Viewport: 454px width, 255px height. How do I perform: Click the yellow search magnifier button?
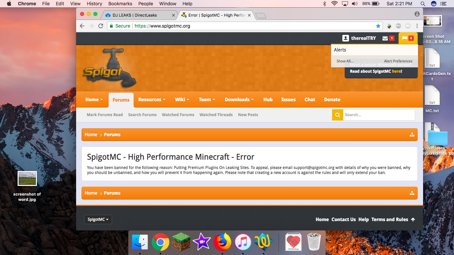(x=338, y=115)
